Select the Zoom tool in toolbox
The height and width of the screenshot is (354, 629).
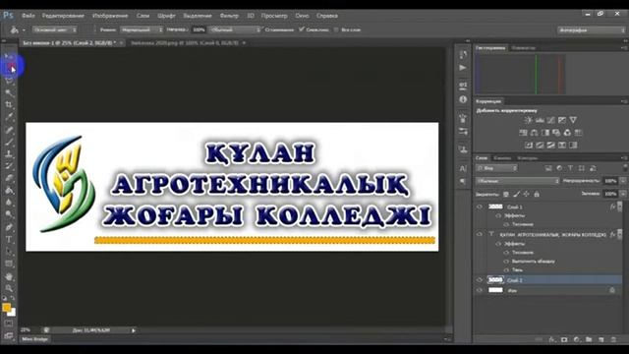[x=9, y=288]
